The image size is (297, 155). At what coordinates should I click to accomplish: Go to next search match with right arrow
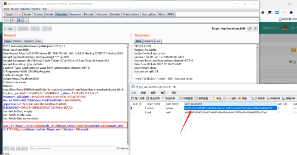(x=25, y=149)
